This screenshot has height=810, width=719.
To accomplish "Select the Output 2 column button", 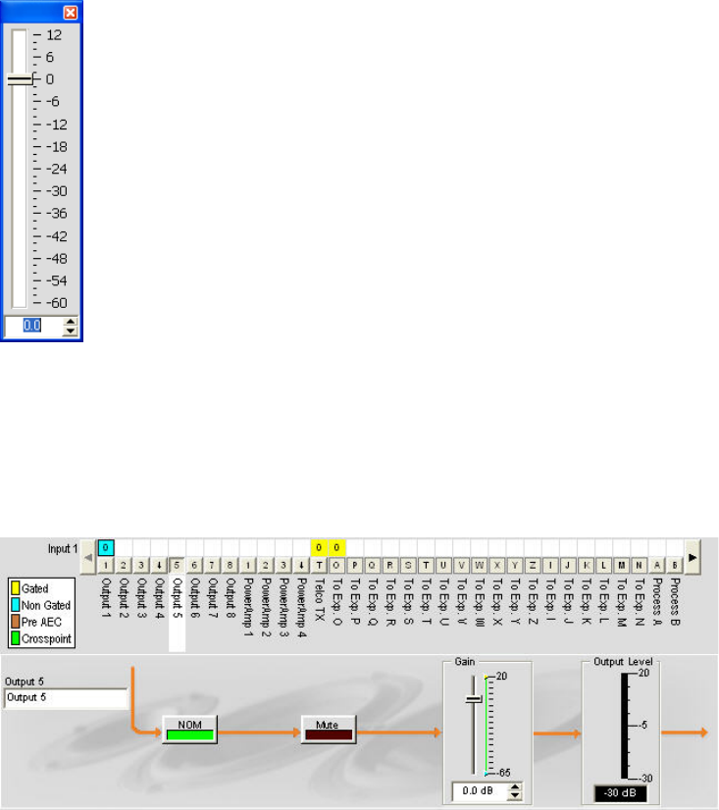I will [123, 565].
